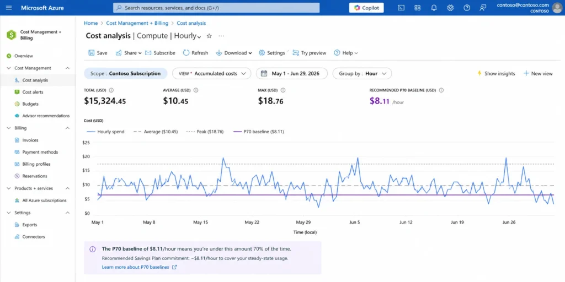
Task: Click the Save toolbar icon
Action: [x=92, y=53]
